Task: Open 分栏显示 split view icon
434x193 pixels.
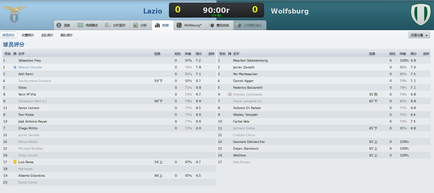Action: pyautogui.click(x=108, y=25)
